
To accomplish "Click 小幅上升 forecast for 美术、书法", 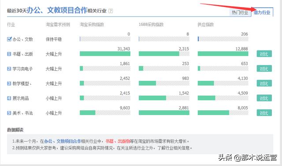I will (x=54, y=113).
